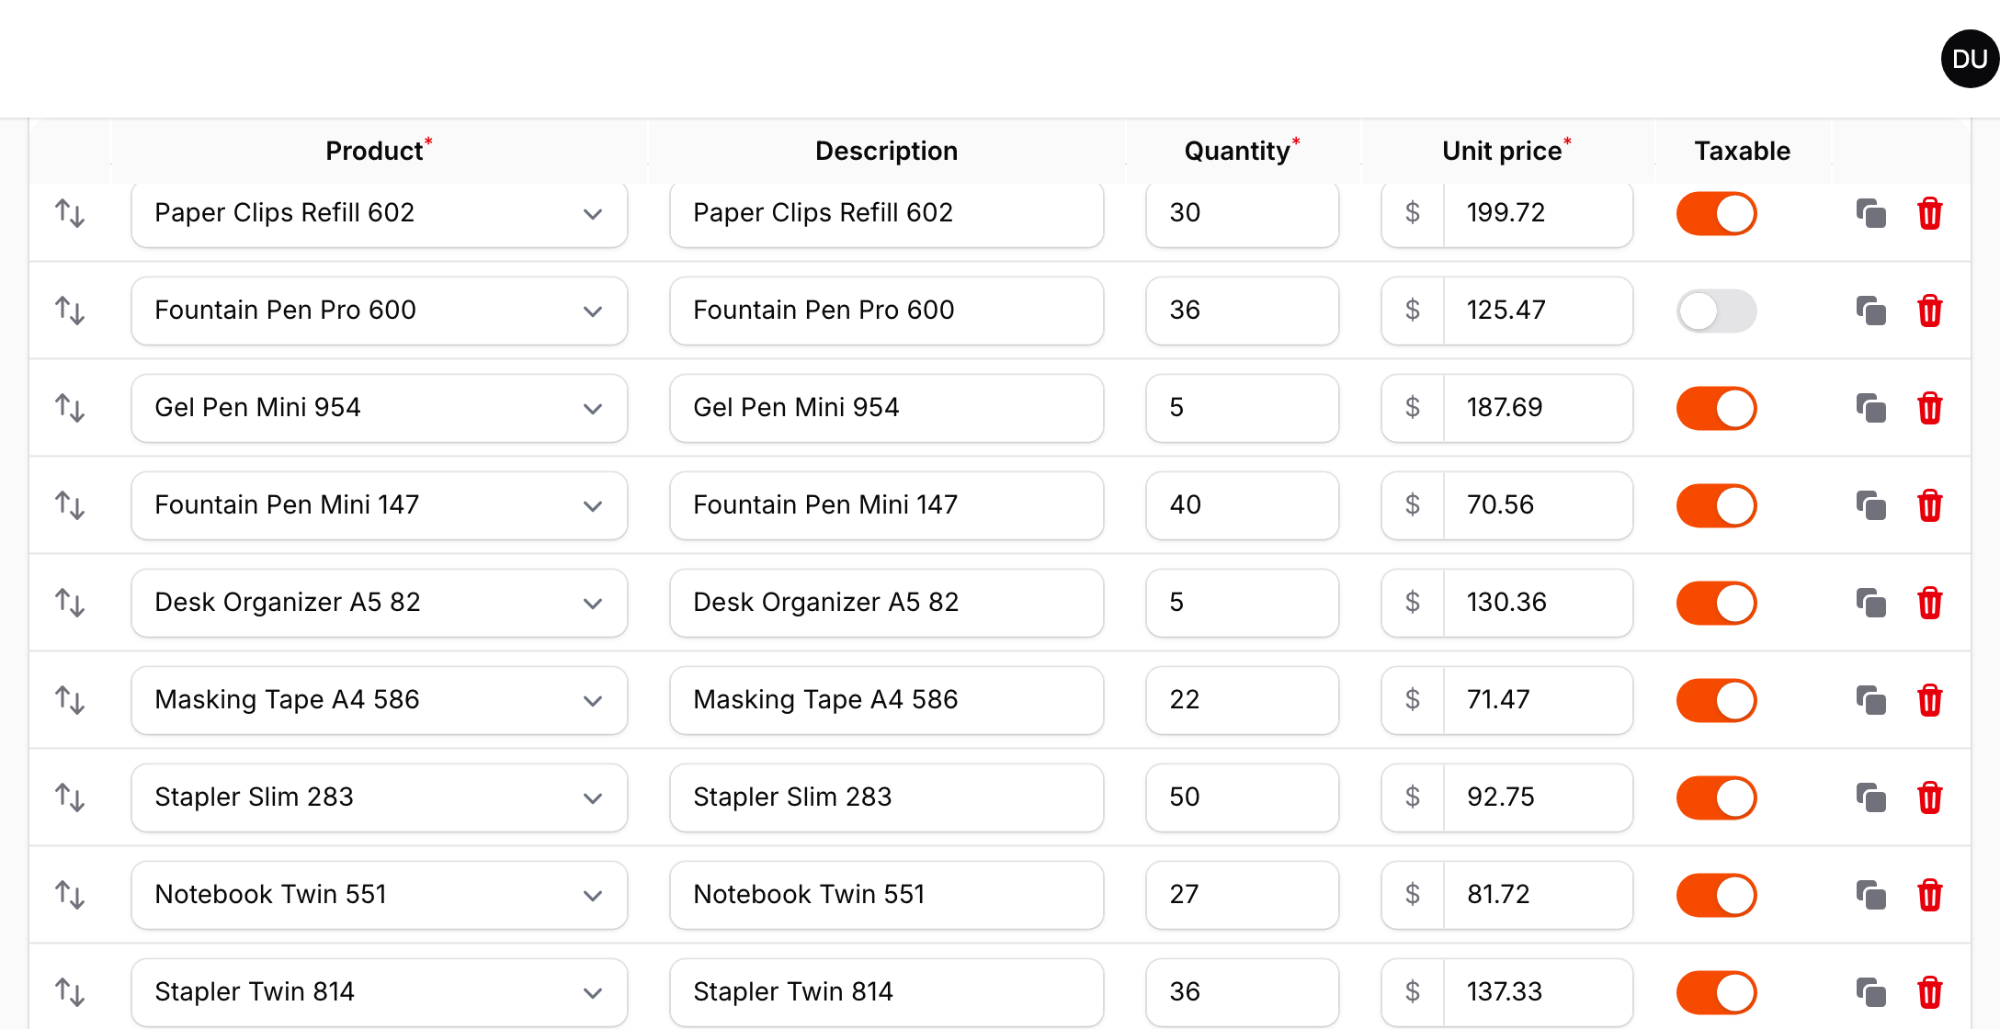Viewport: 2000px width, 1029px height.
Task: Click quantity field showing 40
Action: click(1242, 505)
